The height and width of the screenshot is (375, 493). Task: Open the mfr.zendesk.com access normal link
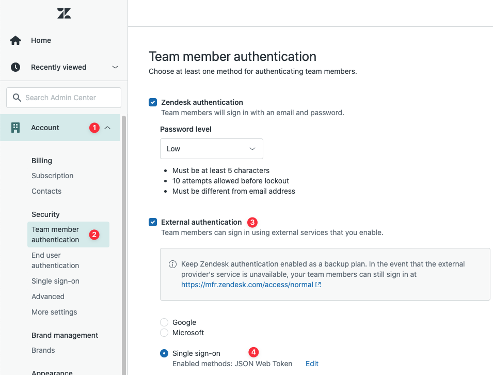(x=247, y=285)
